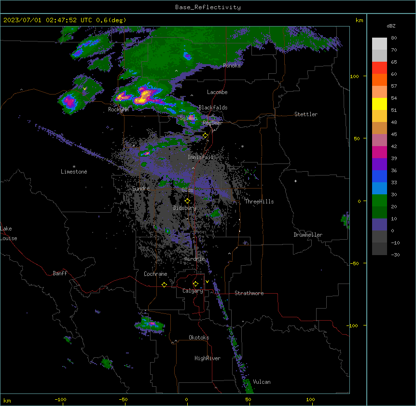Viewport: 416px width, 406px height.
Task: Click the Base_Reflectivity title text
Action: click(x=208, y=7)
